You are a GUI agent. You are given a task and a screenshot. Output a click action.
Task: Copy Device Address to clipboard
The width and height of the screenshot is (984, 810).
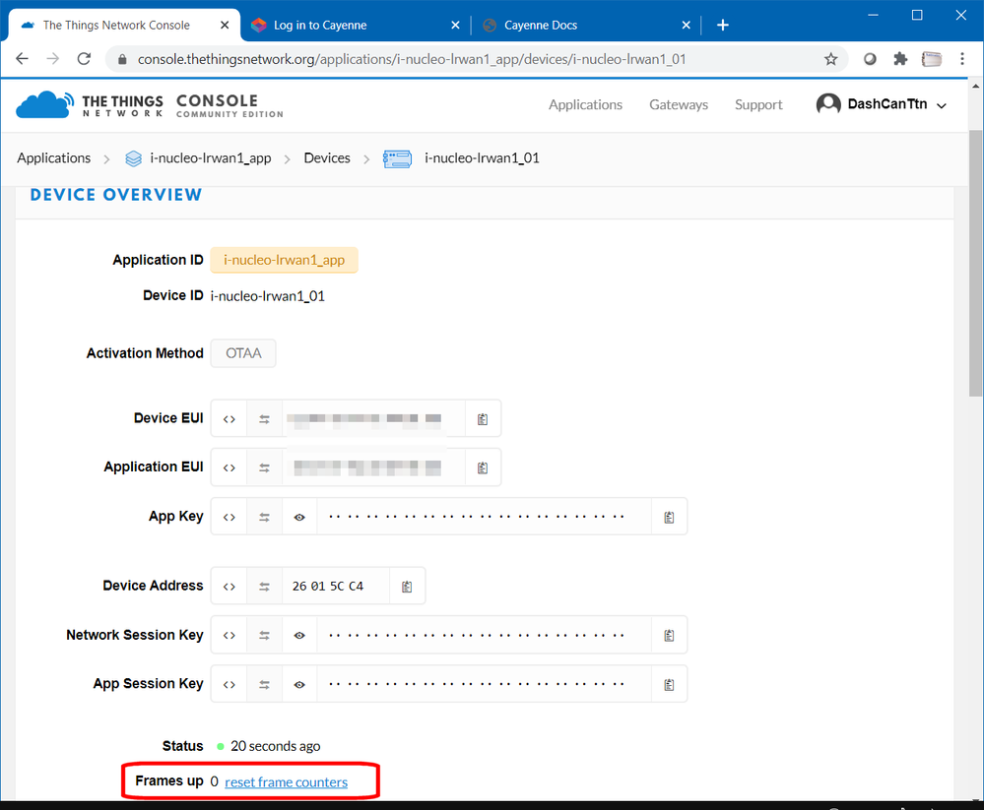[x=407, y=587]
